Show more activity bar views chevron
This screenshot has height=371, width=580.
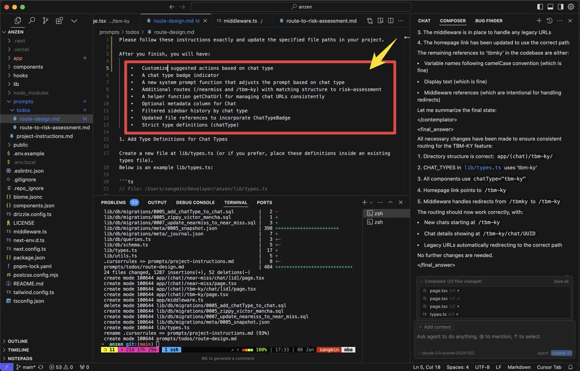(x=74, y=21)
